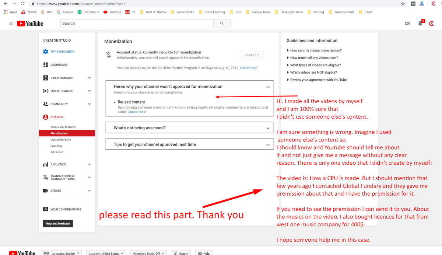
Task: Click into the YouTube search field
Action: click(x=137, y=23)
